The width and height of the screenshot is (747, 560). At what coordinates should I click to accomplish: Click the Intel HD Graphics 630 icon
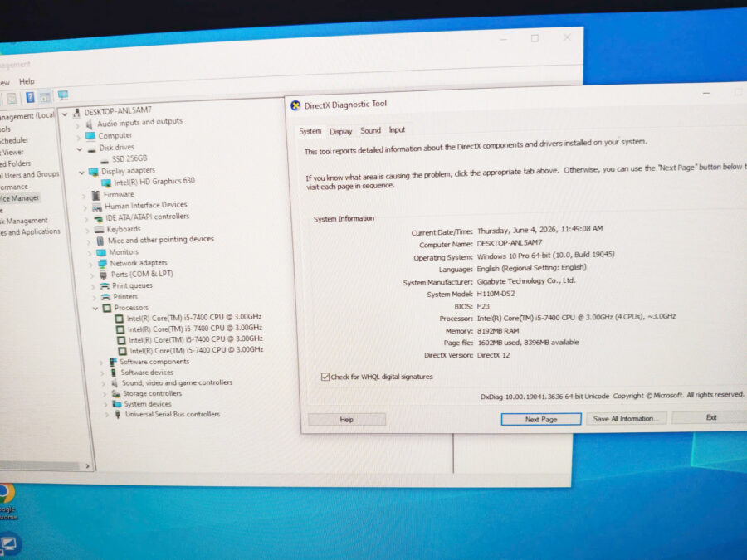106,183
